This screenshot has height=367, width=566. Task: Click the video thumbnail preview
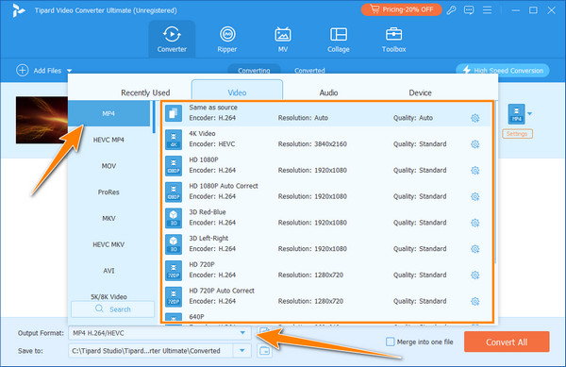(x=42, y=120)
